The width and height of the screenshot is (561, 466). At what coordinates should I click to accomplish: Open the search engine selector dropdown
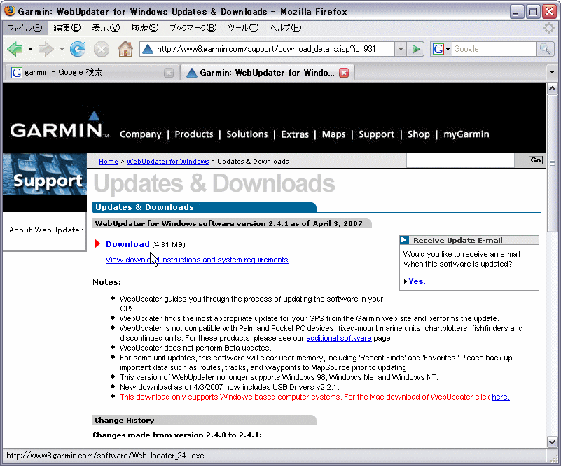[448, 49]
